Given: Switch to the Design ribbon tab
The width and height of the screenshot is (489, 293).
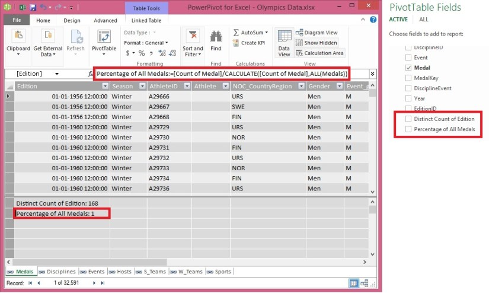Looking at the screenshot, I should 72,21.
